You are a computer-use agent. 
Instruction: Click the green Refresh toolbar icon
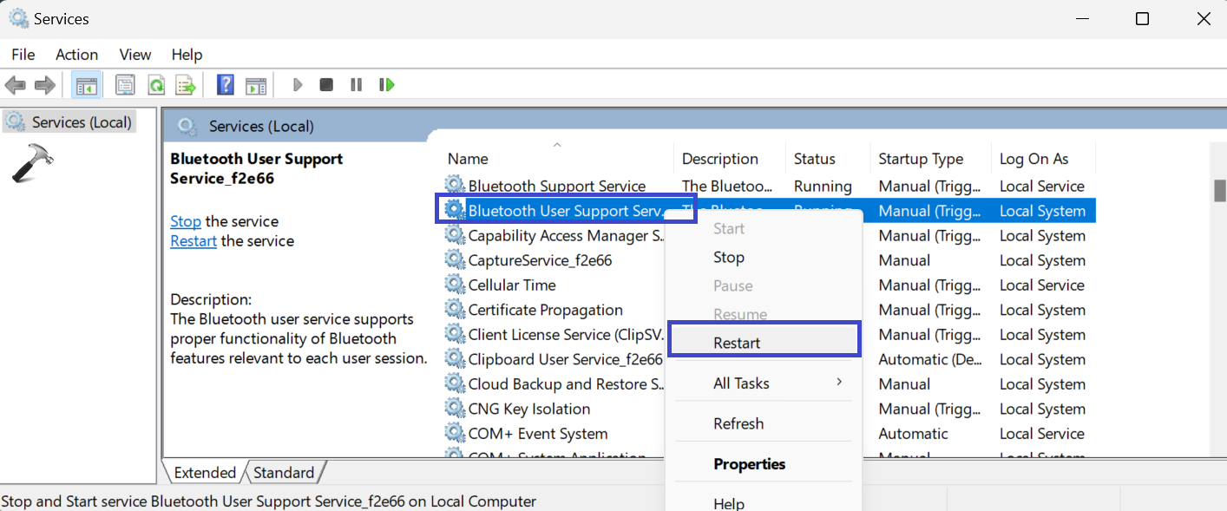[x=156, y=85]
